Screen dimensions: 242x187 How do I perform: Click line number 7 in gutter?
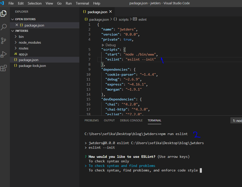tap(89, 59)
